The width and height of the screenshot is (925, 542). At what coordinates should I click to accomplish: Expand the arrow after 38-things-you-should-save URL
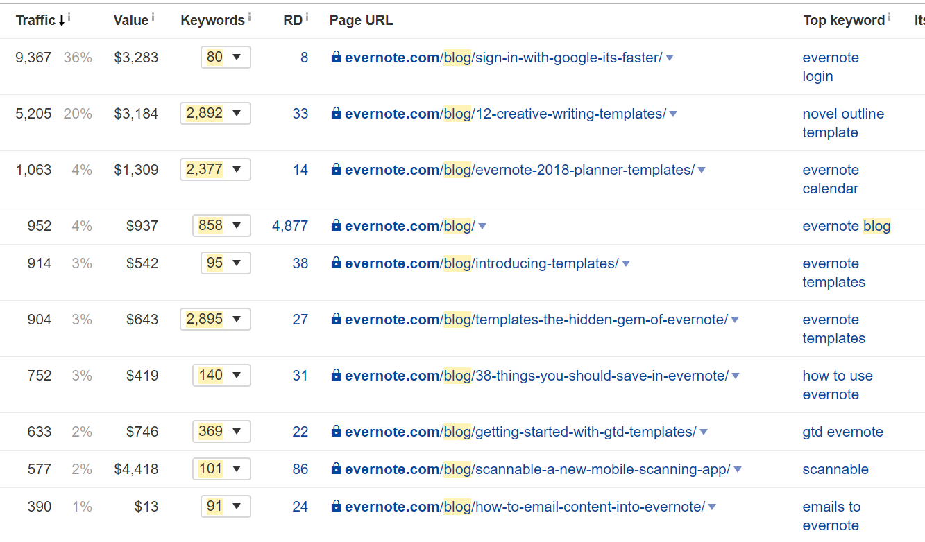[736, 376]
